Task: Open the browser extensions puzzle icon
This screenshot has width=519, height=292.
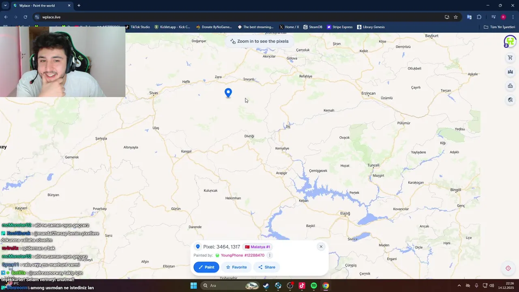Action: click(479, 17)
